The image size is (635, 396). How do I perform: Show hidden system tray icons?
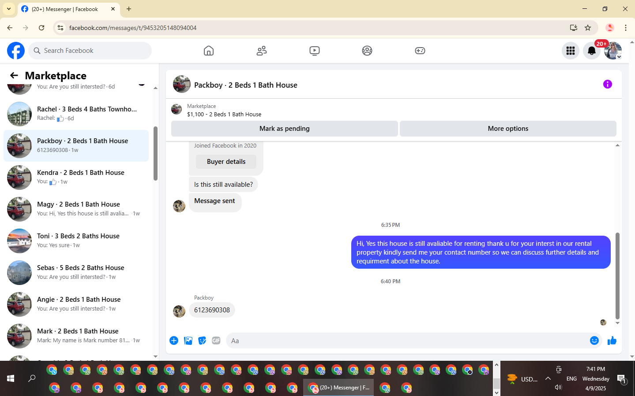pyautogui.click(x=548, y=378)
